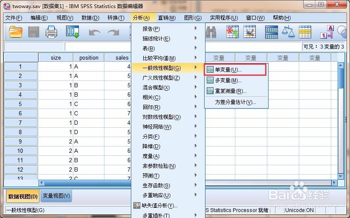Click the Insert variable icon

pos(249,32)
